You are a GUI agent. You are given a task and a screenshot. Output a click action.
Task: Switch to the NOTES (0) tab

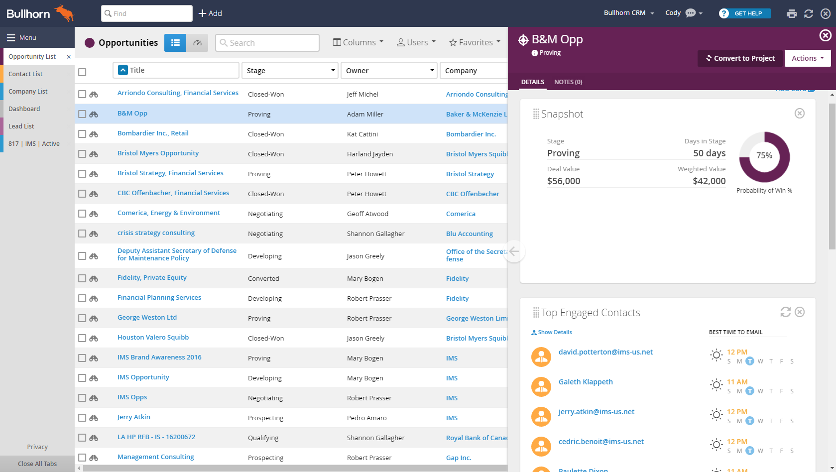click(568, 82)
